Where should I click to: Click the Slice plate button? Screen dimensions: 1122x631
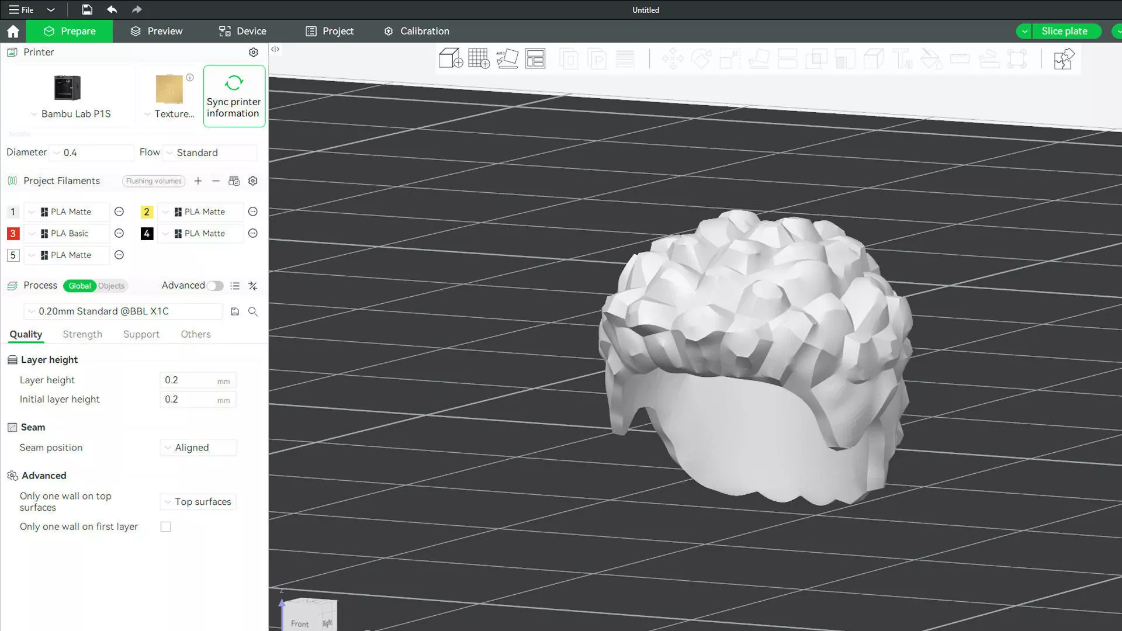1064,31
